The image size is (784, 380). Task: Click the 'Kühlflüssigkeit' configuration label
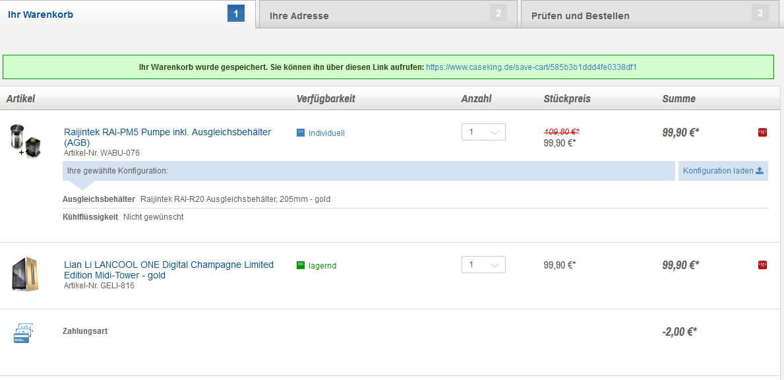coord(90,217)
